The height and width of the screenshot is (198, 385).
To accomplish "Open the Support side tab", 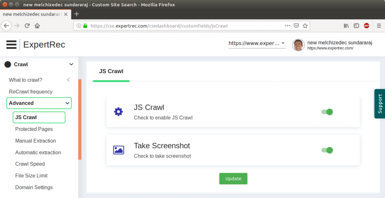I will 380,103.
